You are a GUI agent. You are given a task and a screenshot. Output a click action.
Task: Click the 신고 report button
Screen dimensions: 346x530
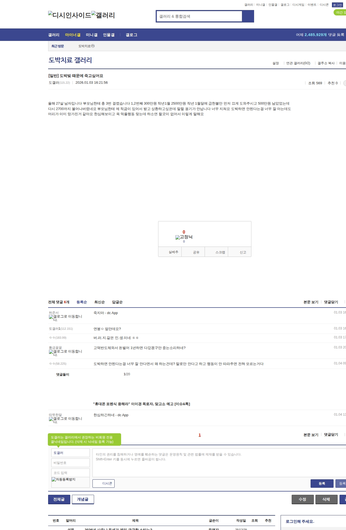[x=240, y=252]
